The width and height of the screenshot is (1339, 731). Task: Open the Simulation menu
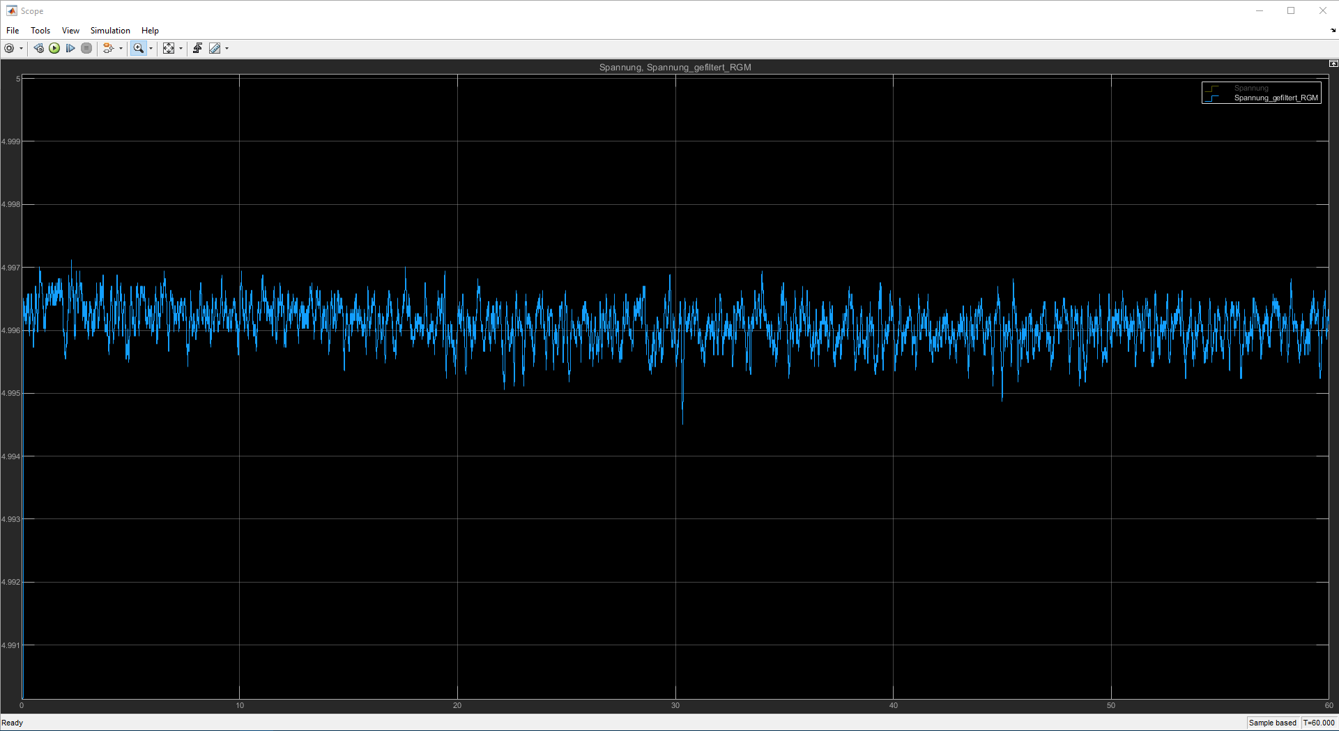pyautogui.click(x=110, y=31)
